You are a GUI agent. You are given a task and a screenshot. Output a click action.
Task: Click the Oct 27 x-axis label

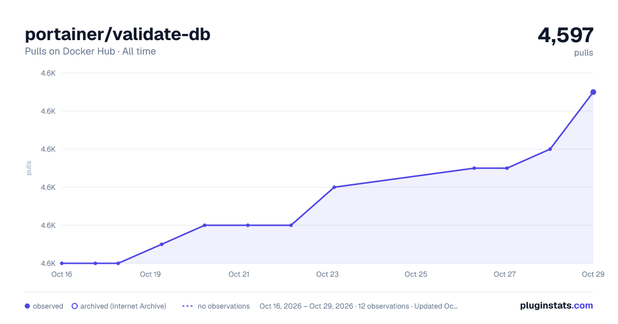click(505, 274)
